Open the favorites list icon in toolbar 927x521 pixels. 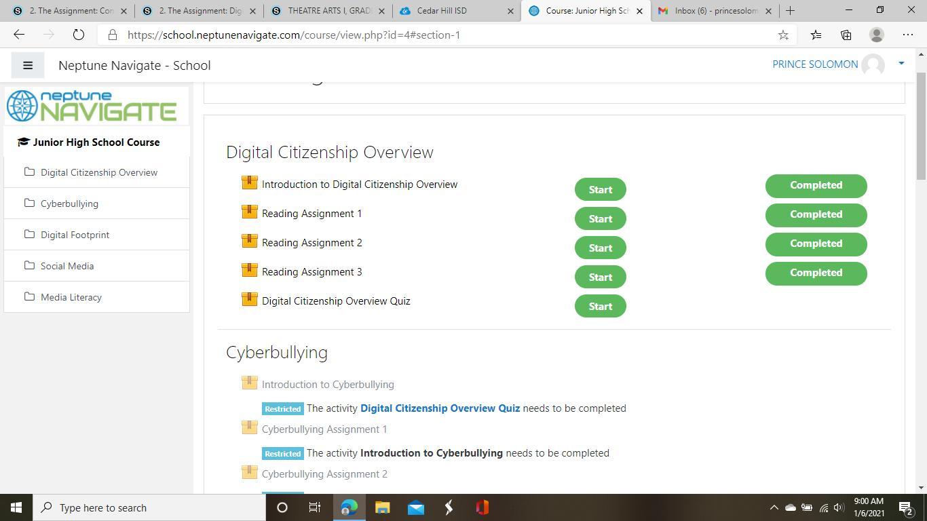click(x=816, y=35)
